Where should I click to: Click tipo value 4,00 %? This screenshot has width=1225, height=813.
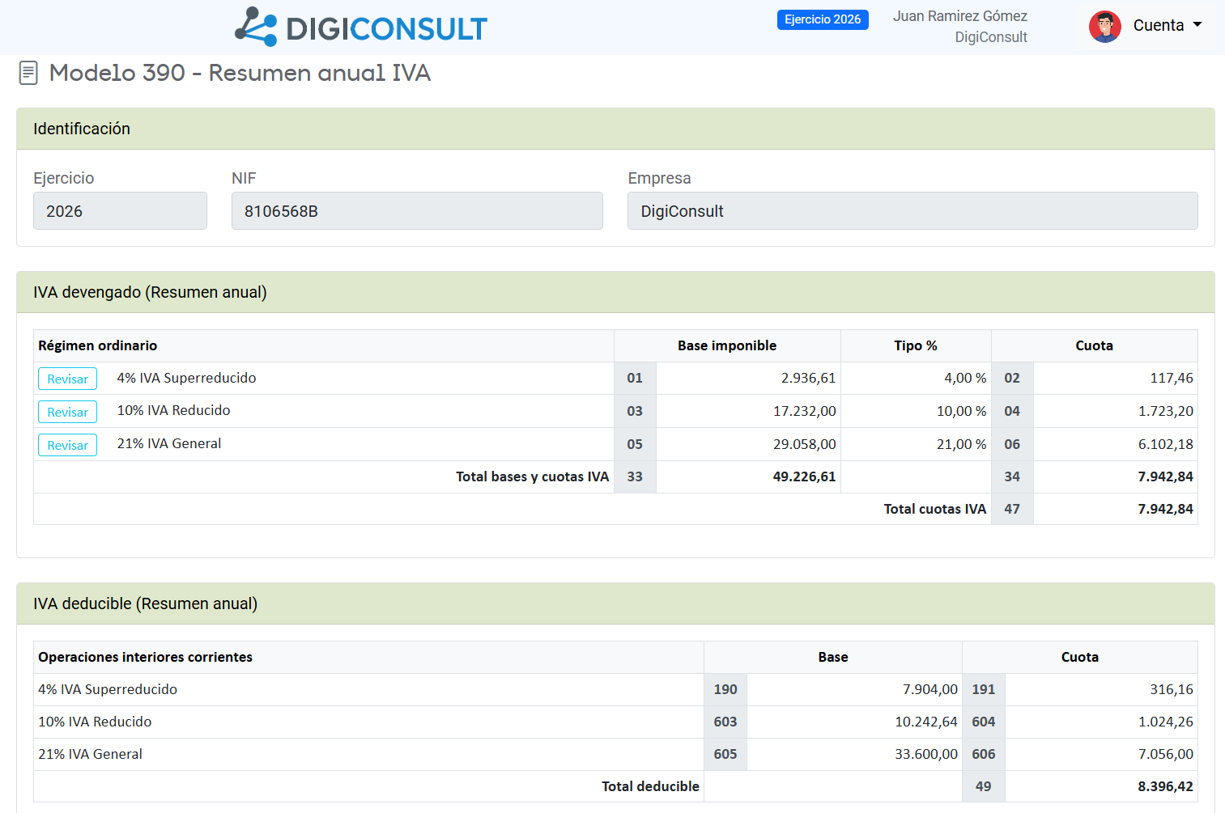965,378
